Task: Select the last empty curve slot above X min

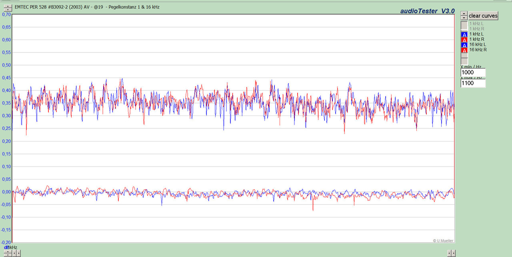Action: (x=464, y=61)
